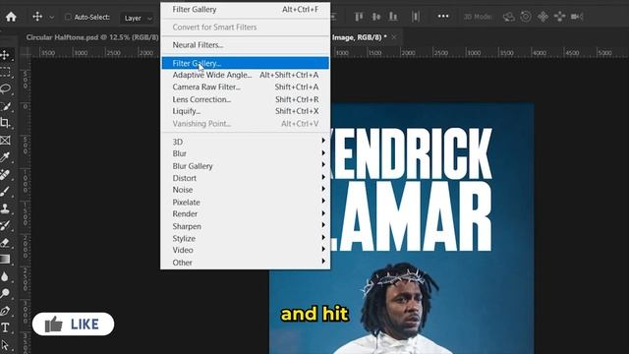Select the Eraser tool
This screenshot has width=629, height=354.
pyautogui.click(x=5, y=243)
